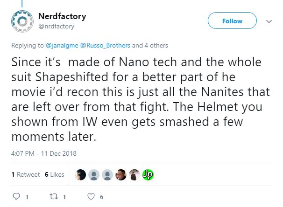Open the dark profile liker avatar beside Likes
283x207 pixels.
point(81,174)
